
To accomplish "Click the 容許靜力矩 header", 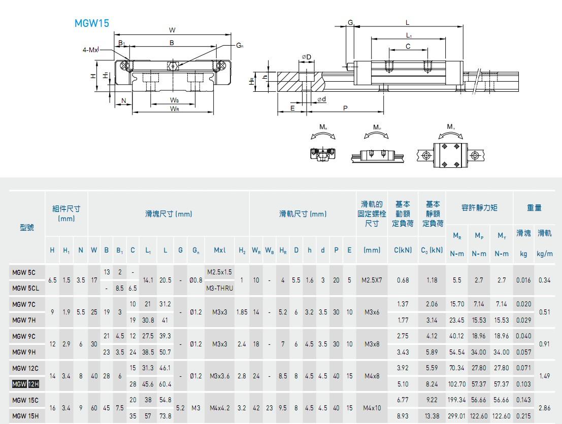I will point(479,208).
